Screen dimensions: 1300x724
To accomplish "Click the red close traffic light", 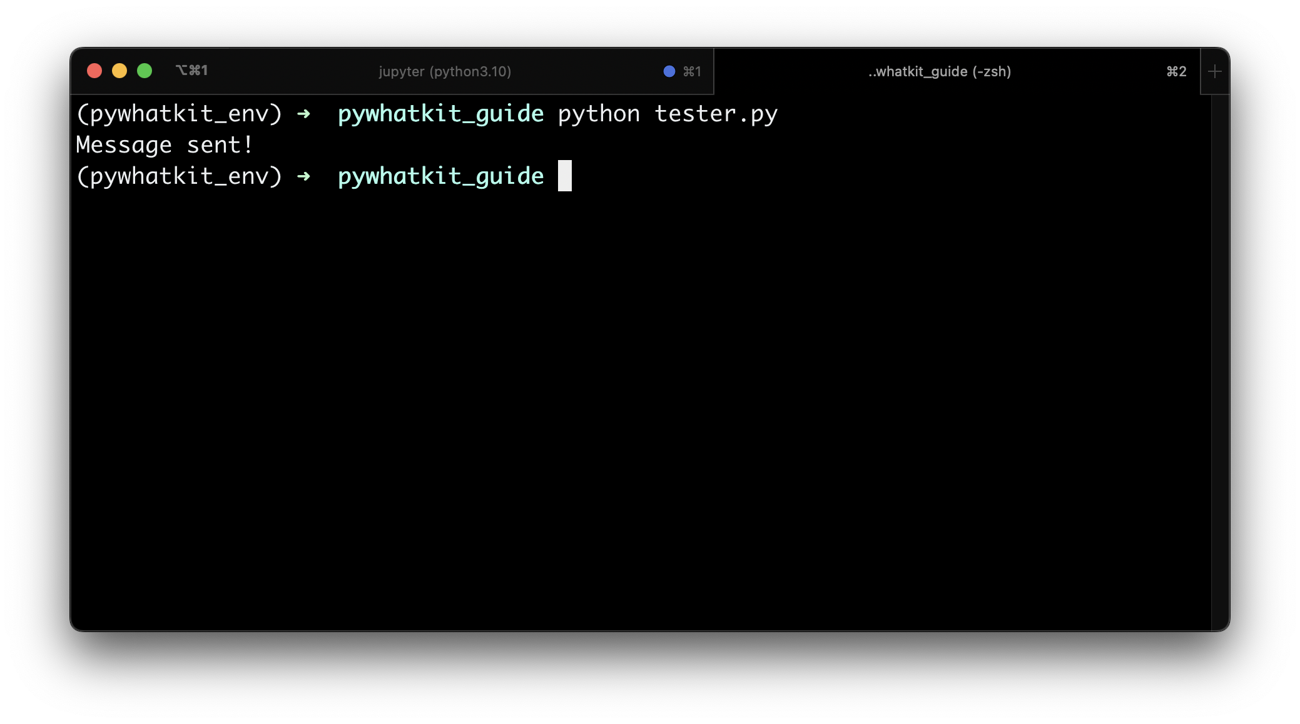I will click(x=94, y=71).
